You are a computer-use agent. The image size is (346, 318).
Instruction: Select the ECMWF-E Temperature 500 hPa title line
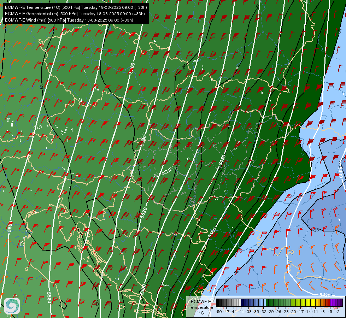point(76,7)
